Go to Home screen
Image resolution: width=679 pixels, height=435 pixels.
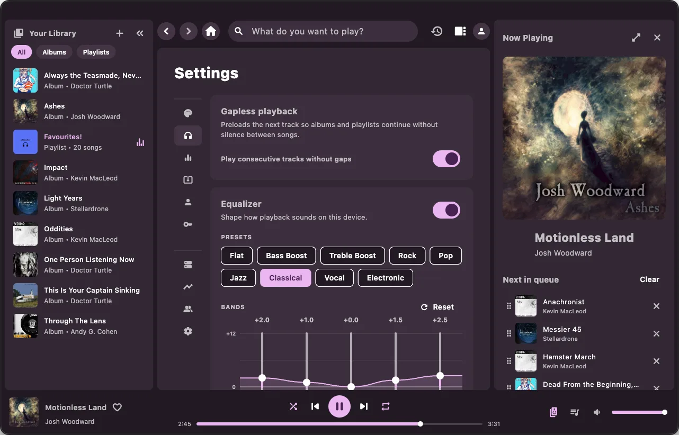click(211, 31)
